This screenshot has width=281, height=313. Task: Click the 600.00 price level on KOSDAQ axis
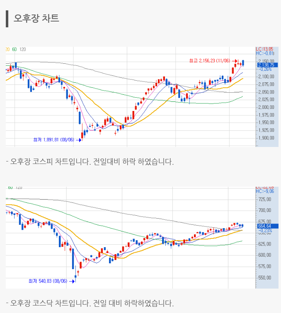(x=264, y=255)
